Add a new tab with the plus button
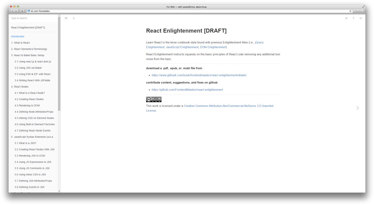Screen dimensions: 374x205 tap(22, 11)
